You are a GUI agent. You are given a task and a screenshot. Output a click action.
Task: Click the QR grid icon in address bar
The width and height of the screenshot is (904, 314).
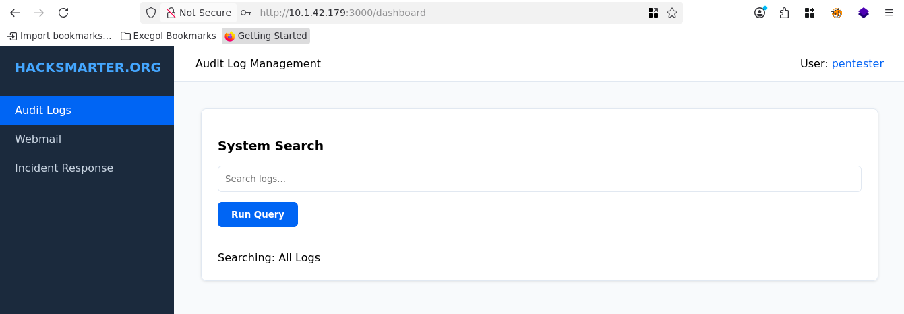pyautogui.click(x=653, y=13)
